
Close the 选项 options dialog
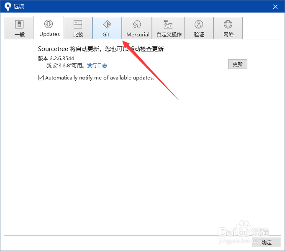point(275,7)
